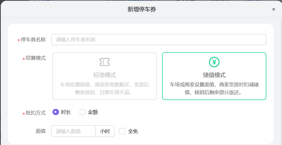This screenshot has width=282, height=145.
Task: Click the 面值 field label
Action: (41, 131)
